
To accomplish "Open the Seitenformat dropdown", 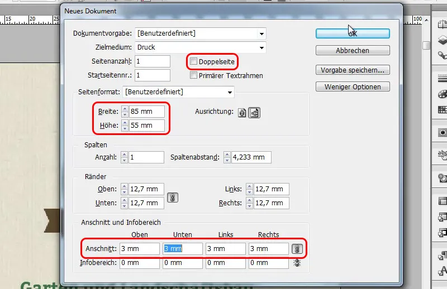I will click(178, 92).
